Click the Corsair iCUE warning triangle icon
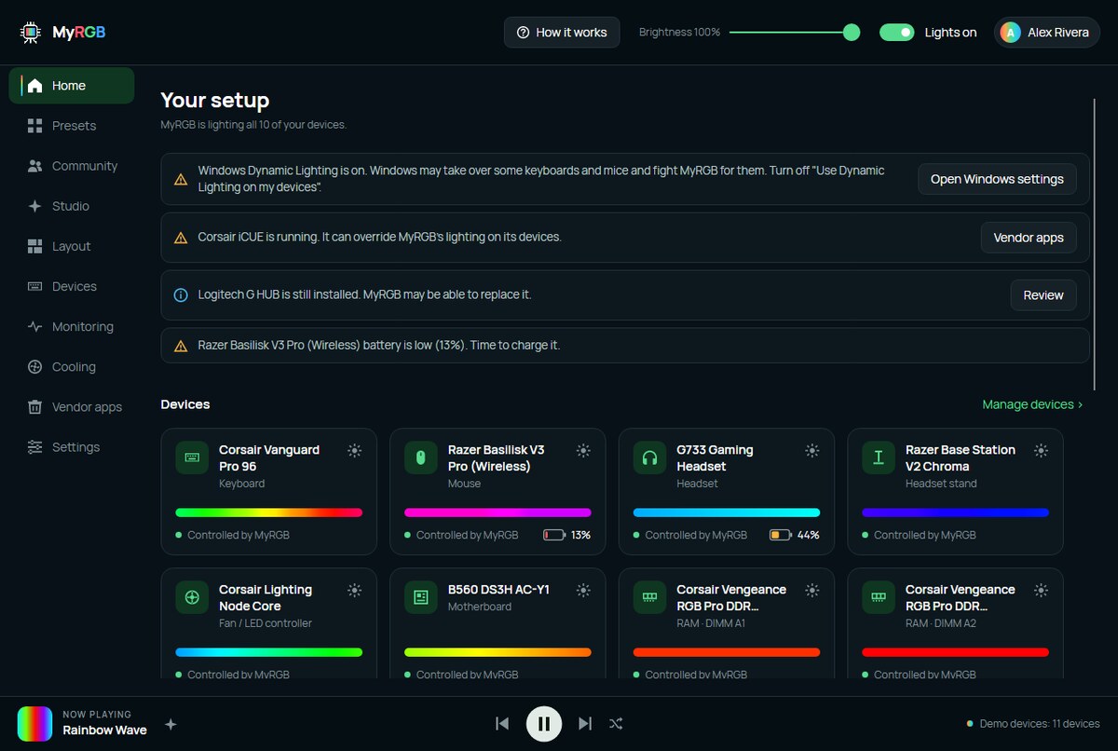The width and height of the screenshot is (1118, 751). [x=181, y=238]
